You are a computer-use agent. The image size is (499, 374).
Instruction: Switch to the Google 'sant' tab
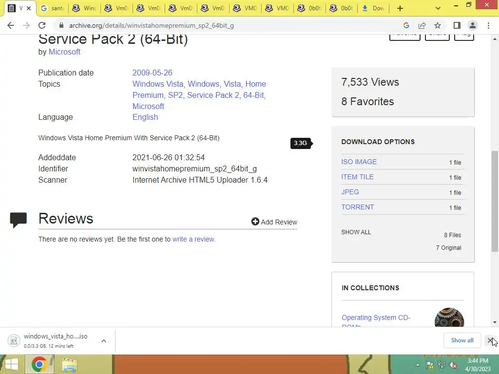coord(53,8)
